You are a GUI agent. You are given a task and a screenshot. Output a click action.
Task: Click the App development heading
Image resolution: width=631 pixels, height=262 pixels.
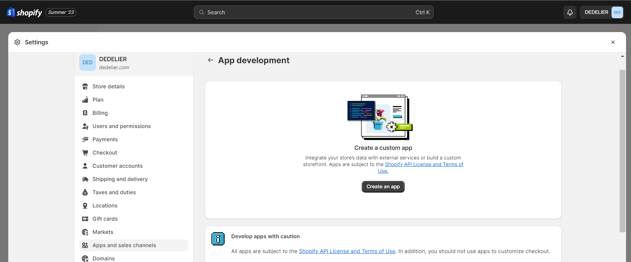pyautogui.click(x=254, y=60)
